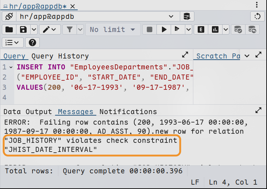Run Explain Analyze chart icon
This screenshot has width=267, height=189.
tap(215, 29)
